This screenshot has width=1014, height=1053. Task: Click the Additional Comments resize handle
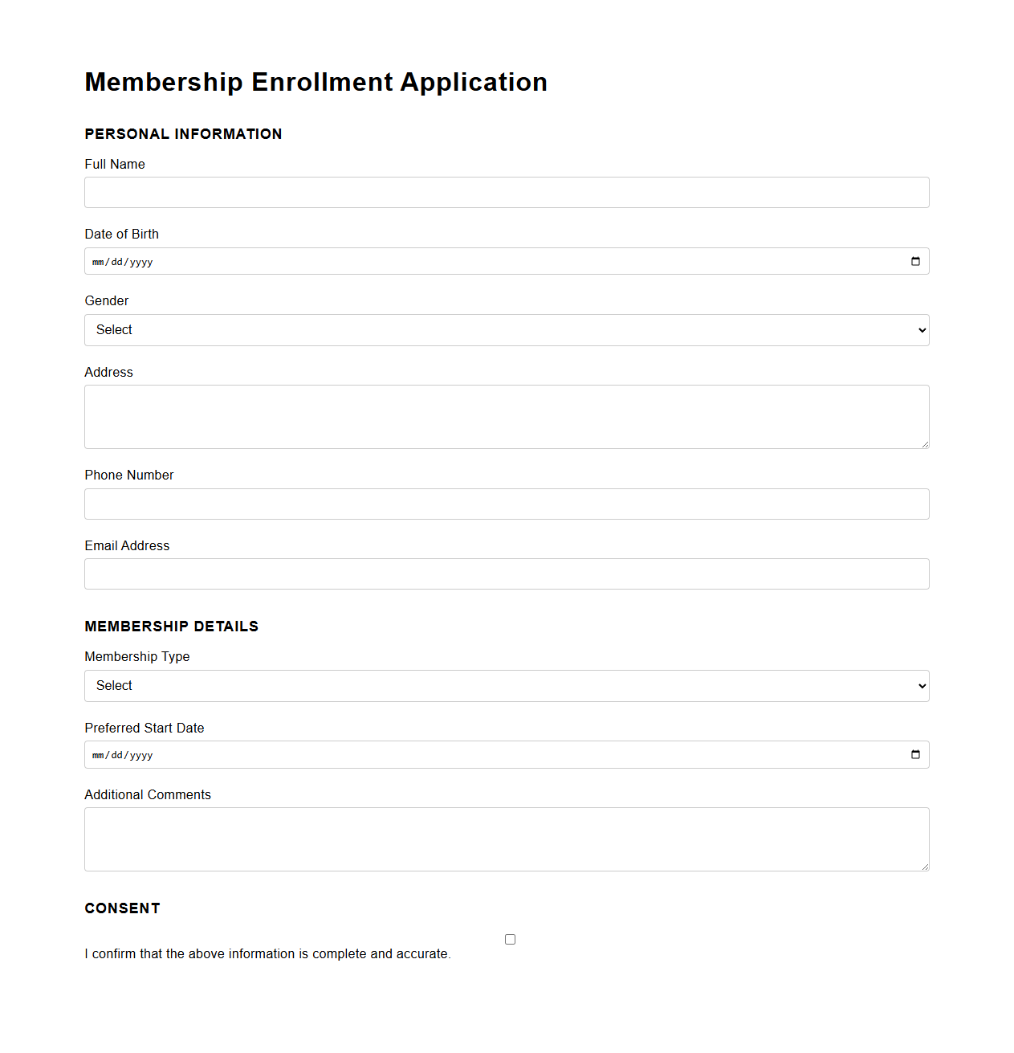(926, 868)
